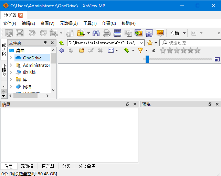Open the View (eye) toolbar icon

point(9,33)
